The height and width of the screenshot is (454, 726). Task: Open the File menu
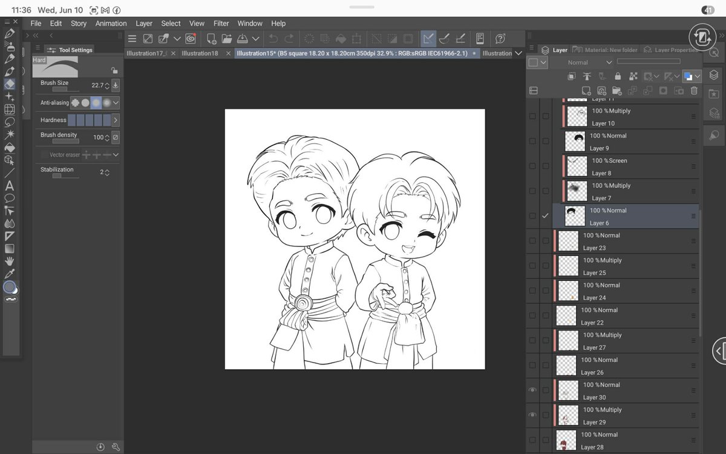pyautogui.click(x=36, y=24)
